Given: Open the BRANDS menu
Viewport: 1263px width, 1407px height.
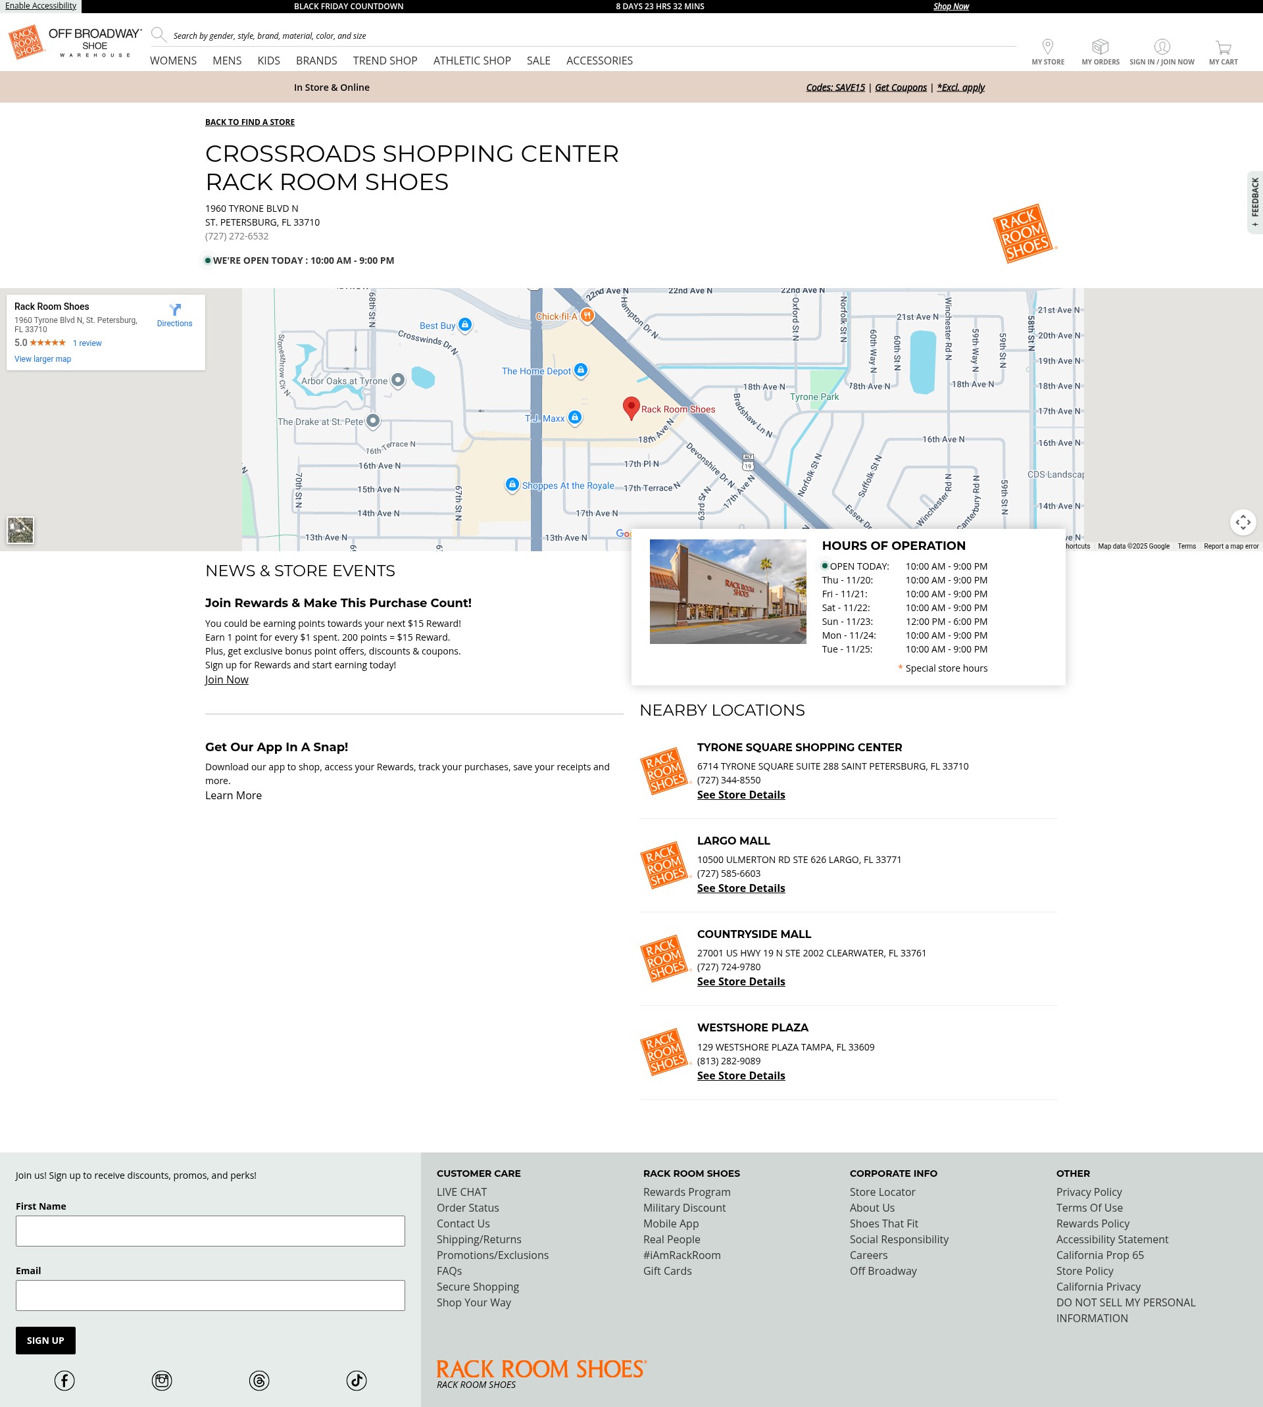Looking at the screenshot, I should (x=316, y=61).
